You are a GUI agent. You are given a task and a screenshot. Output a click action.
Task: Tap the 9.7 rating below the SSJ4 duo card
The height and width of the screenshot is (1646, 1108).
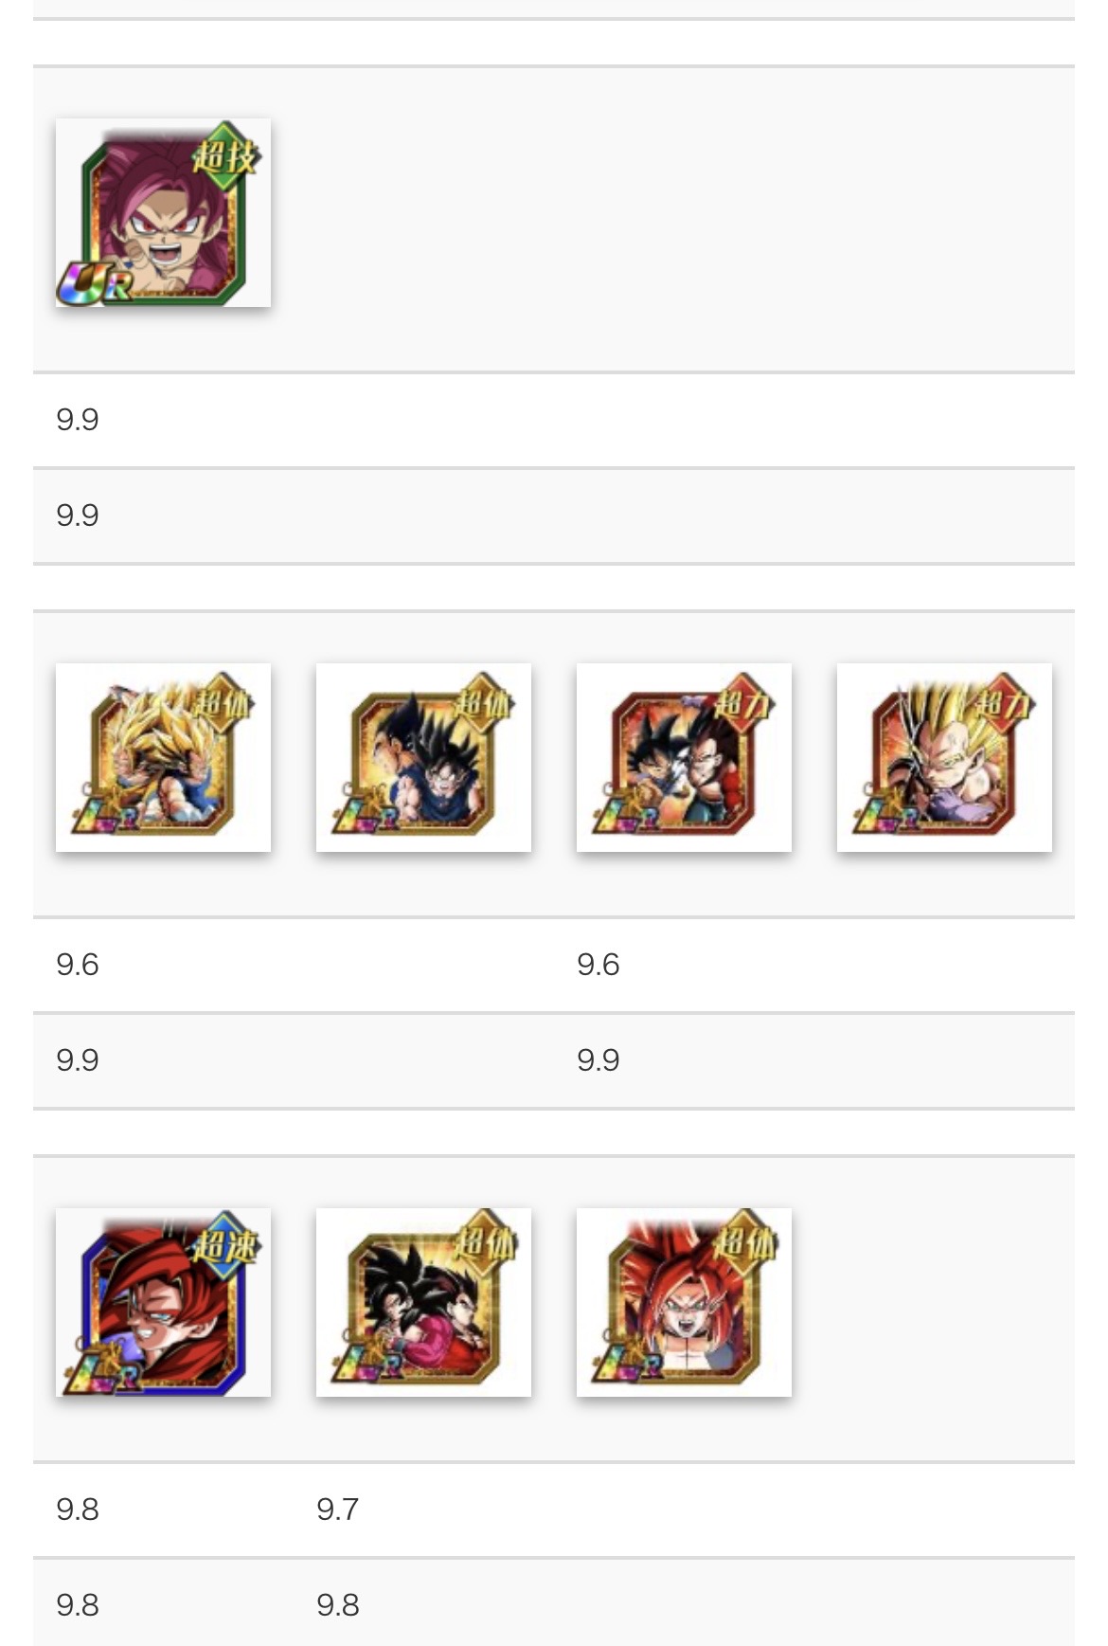click(338, 1510)
